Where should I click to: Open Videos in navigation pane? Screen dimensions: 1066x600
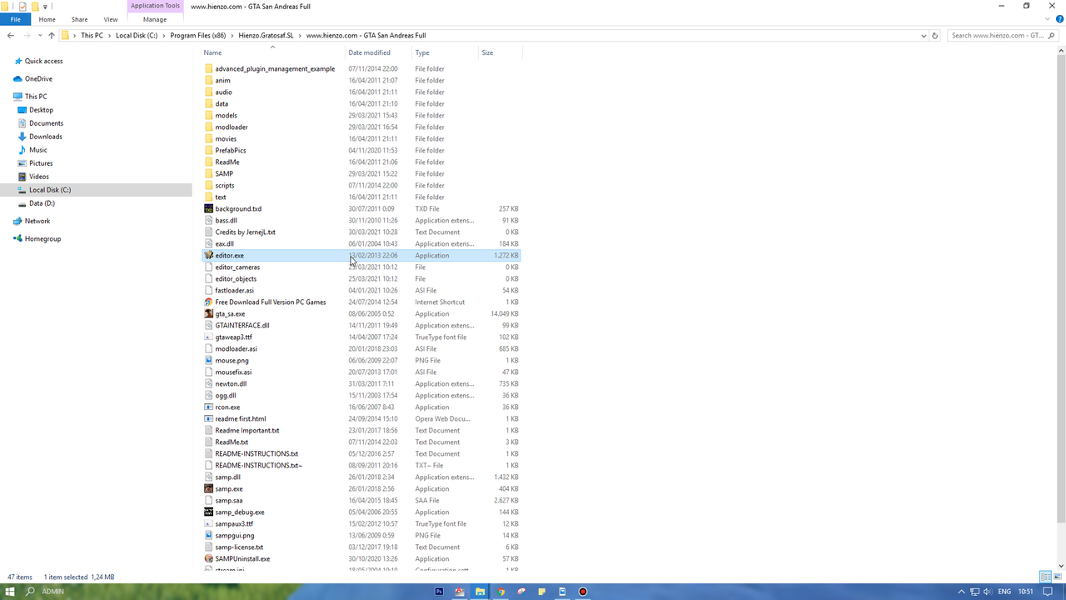pos(38,177)
